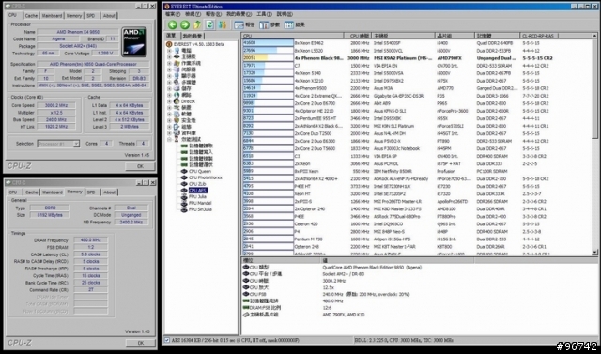This screenshot has width=601, height=354.
Task: Select the bold 4x Phenom Black result row
Action: [x=417, y=58]
